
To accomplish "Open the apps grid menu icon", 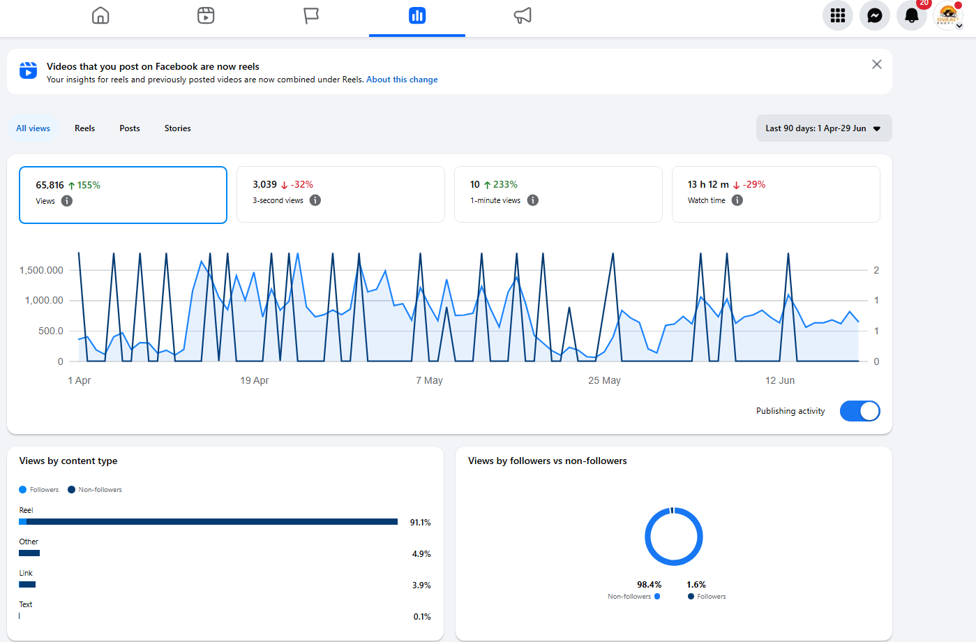I will pos(838,15).
